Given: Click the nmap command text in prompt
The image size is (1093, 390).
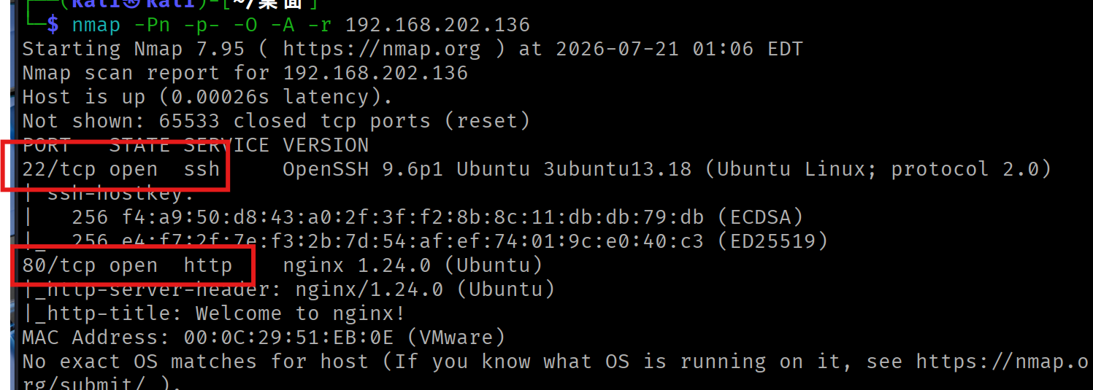Looking at the screenshot, I should 94,26.
